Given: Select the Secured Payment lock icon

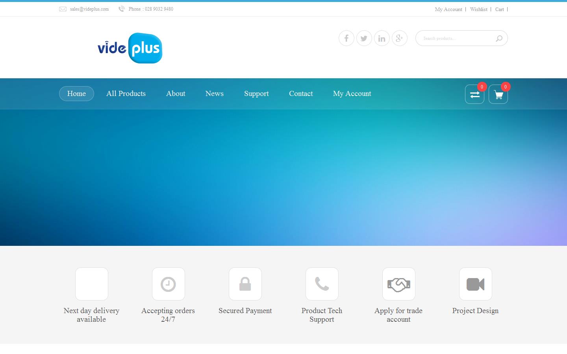Looking at the screenshot, I should (x=245, y=284).
